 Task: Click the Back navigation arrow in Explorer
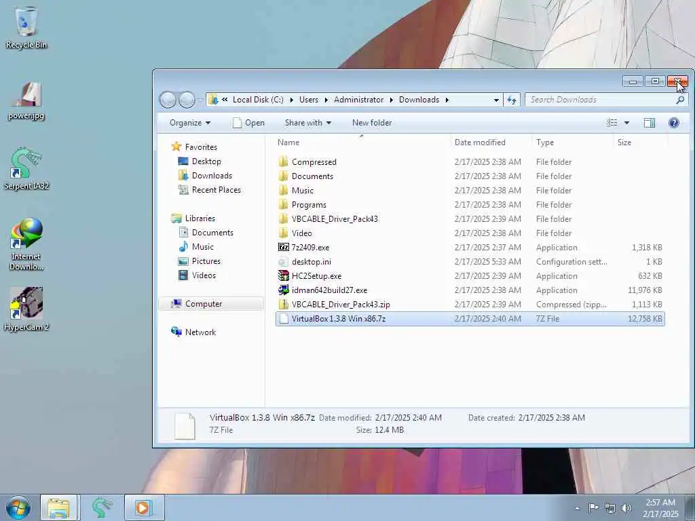(168, 100)
